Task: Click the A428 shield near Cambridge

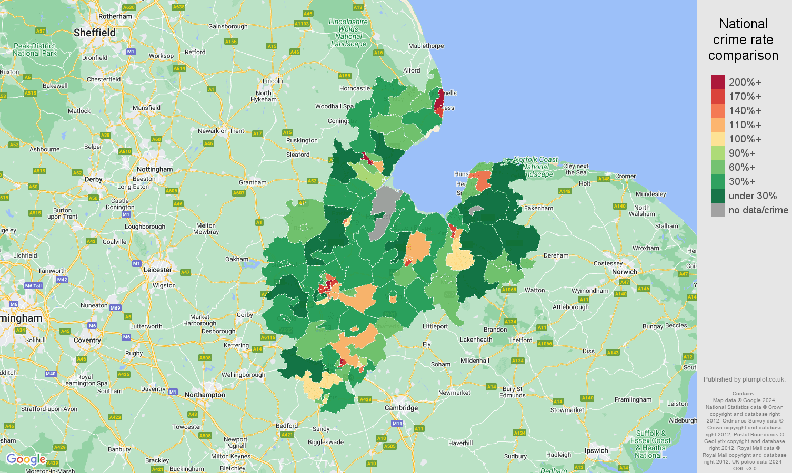Action: [365, 399]
